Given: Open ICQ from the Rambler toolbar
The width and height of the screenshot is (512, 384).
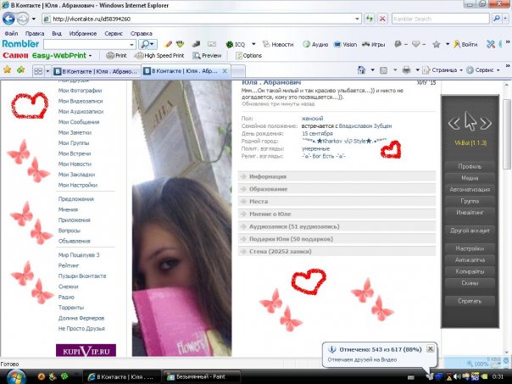Looking at the screenshot, I should [241, 44].
